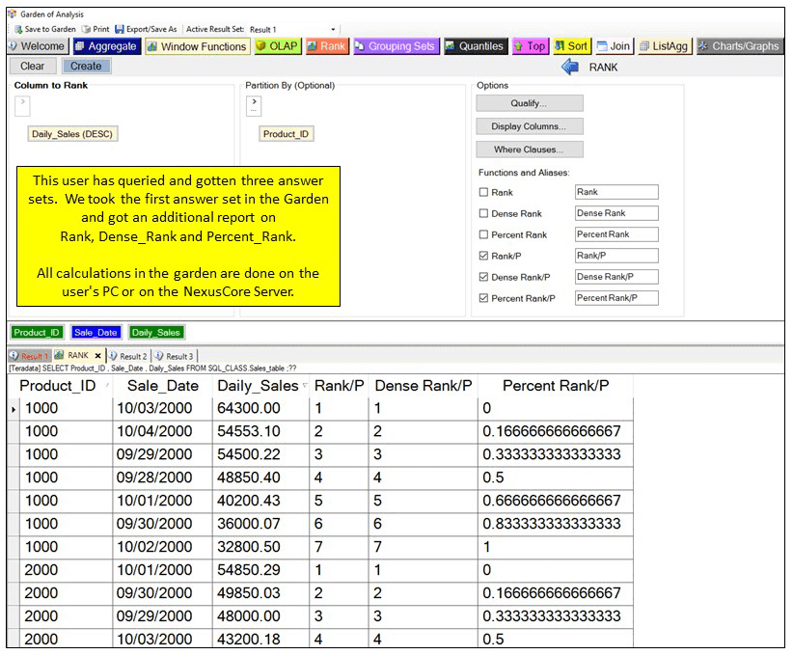Open the Active Result Set dropdown

[x=333, y=30]
